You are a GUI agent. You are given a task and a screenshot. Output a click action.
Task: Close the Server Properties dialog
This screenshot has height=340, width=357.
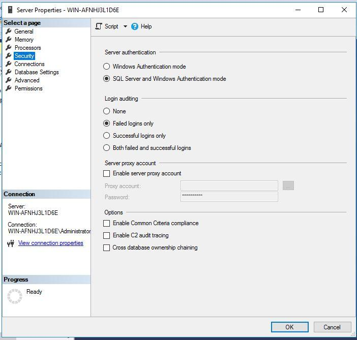pyautogui.click(x=344, y=10)
